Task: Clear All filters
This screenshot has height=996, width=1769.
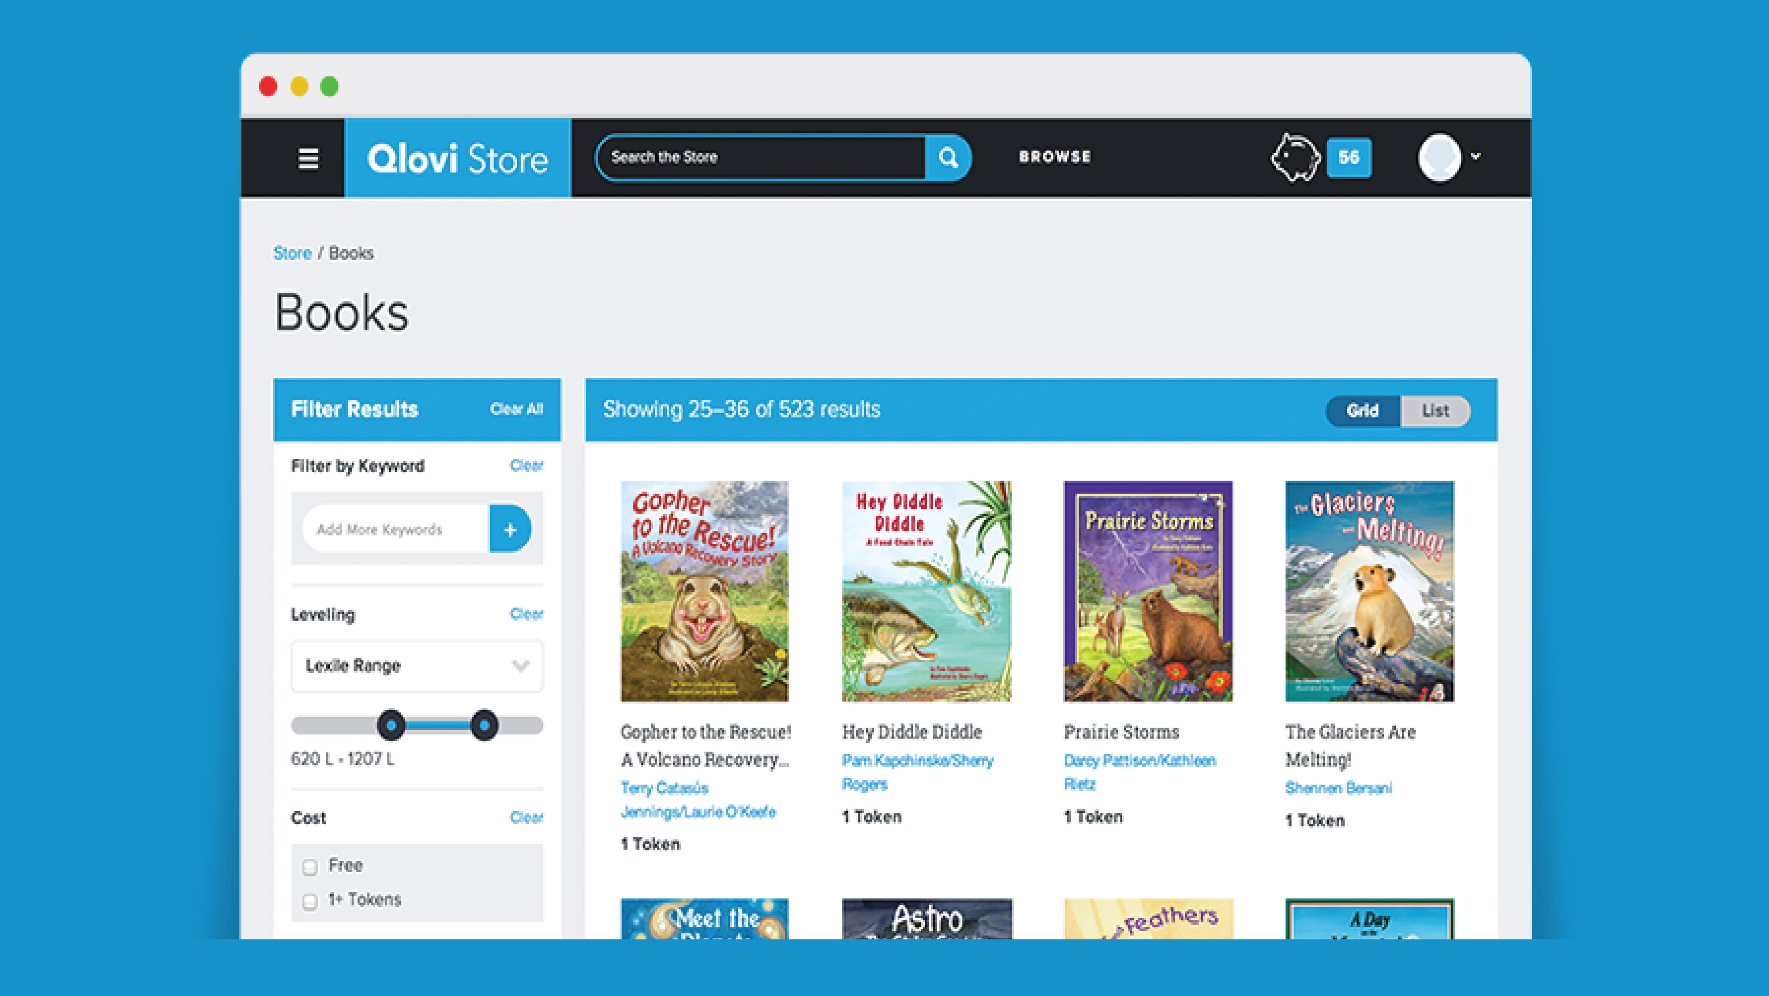Action: [516, 409]
